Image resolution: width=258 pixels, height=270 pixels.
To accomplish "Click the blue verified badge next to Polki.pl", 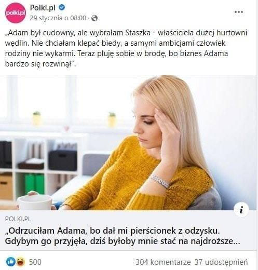I will [x=62, y=7].
